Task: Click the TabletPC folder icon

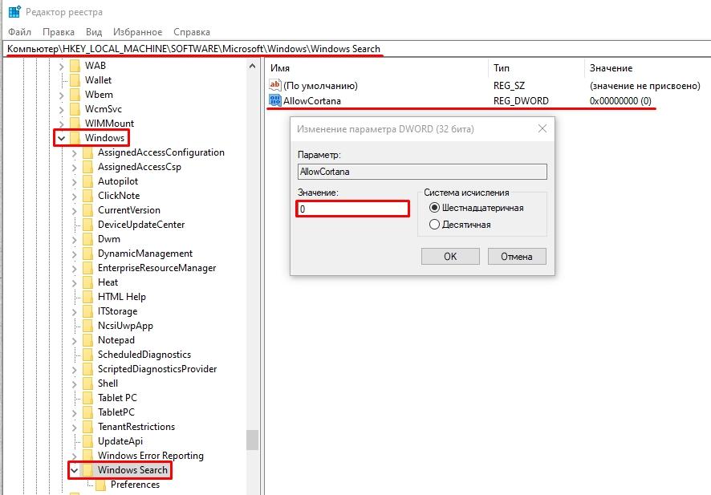Action: (88, 412)
